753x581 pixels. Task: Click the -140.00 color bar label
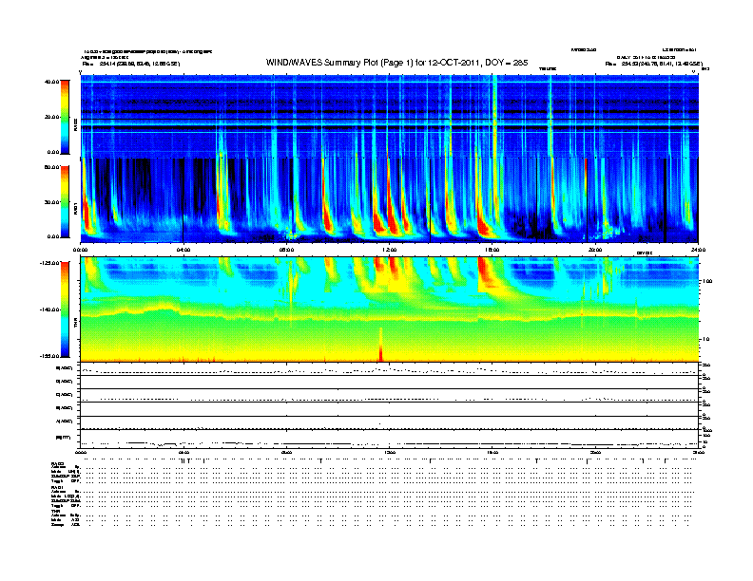[49, 309]
